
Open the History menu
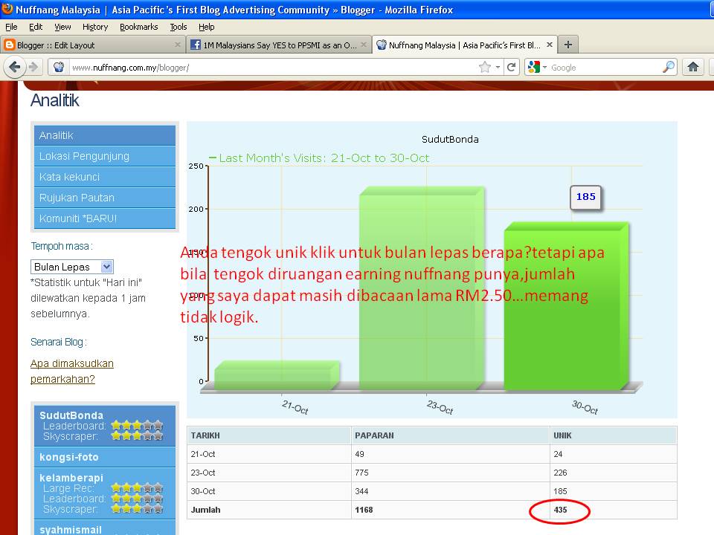coord(95,27)
